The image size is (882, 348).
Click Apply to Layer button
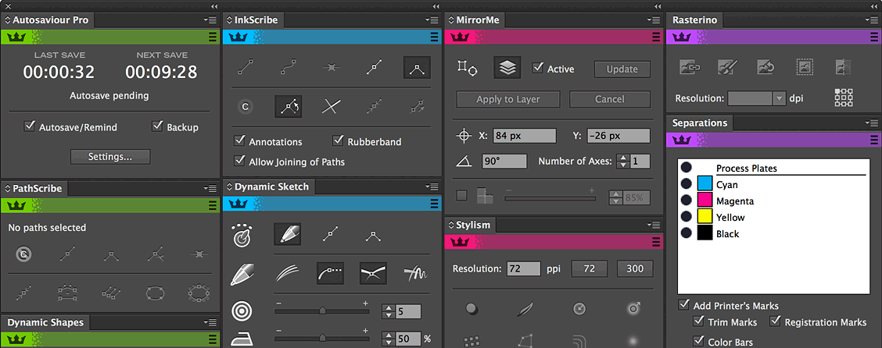point(508,99)
